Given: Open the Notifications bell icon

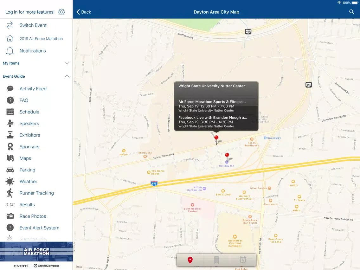Looking at the screenshot, I should click(x=10, y=51).
